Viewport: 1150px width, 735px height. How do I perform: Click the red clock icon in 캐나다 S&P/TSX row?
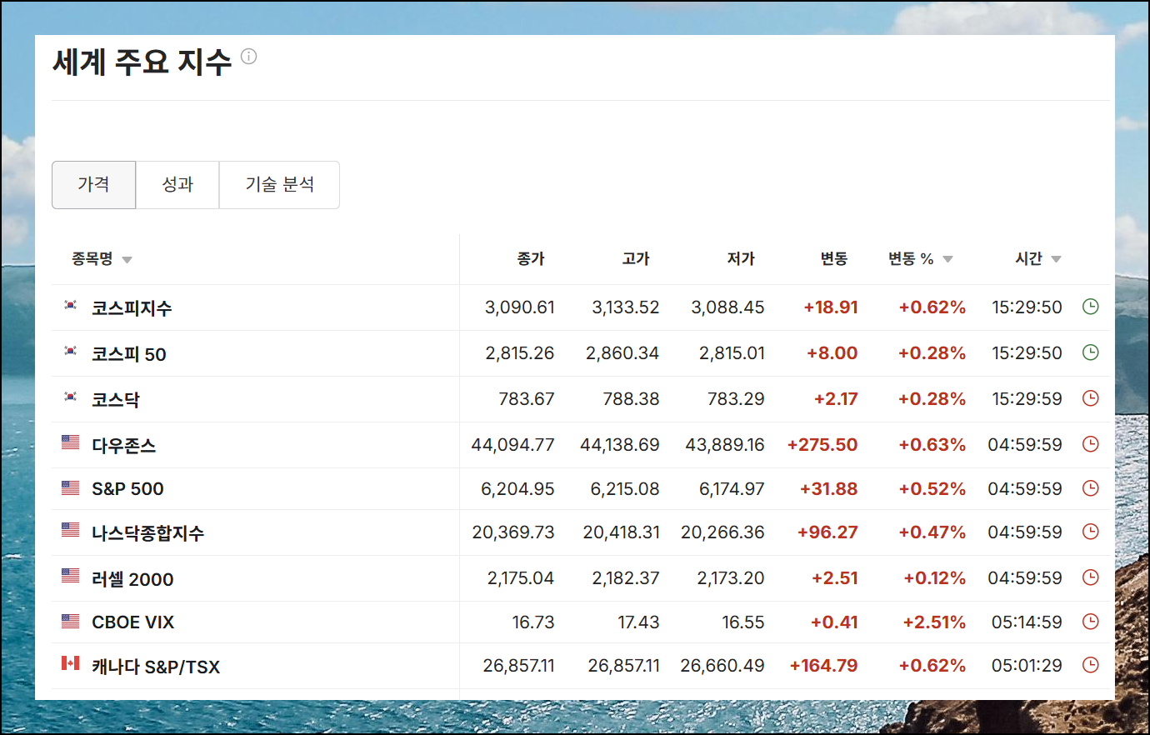point(1090,665)
